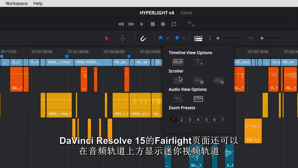
Task: Toggle loop playback button
Action: pyautogui.click(x=174, y=24)
